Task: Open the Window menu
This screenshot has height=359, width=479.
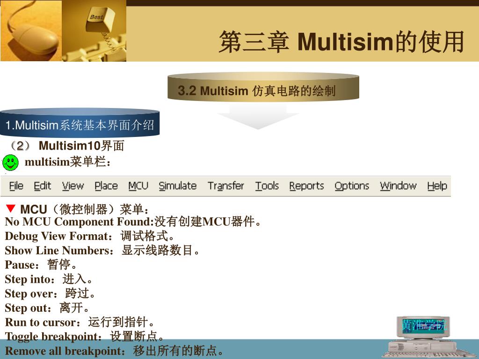Action: click(398, 186)
